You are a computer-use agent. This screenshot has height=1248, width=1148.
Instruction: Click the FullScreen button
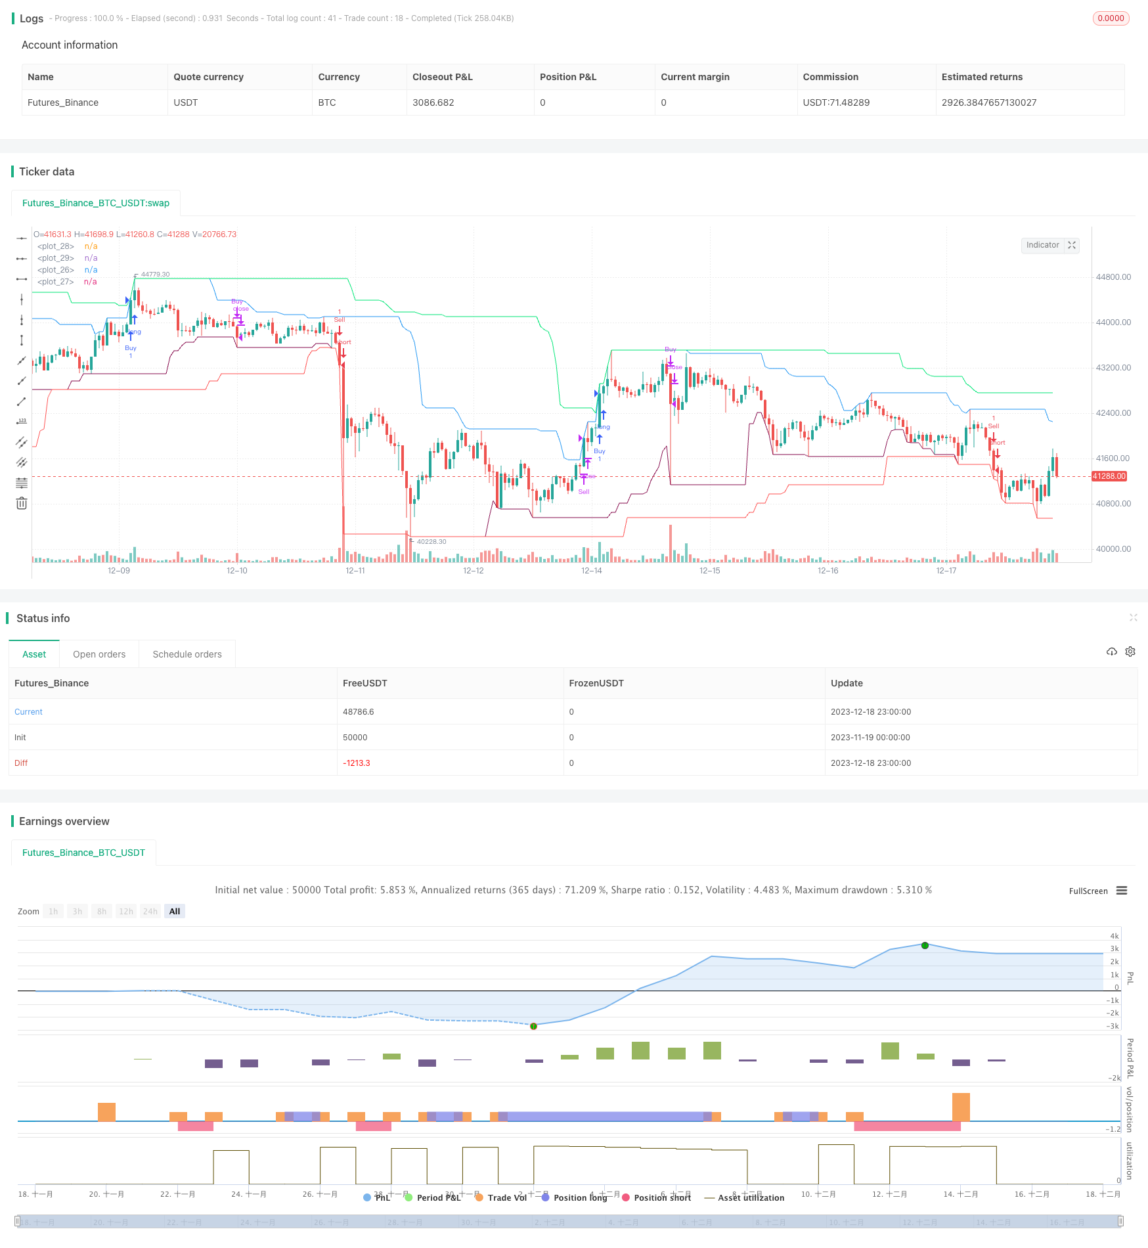pos(1088,891)
